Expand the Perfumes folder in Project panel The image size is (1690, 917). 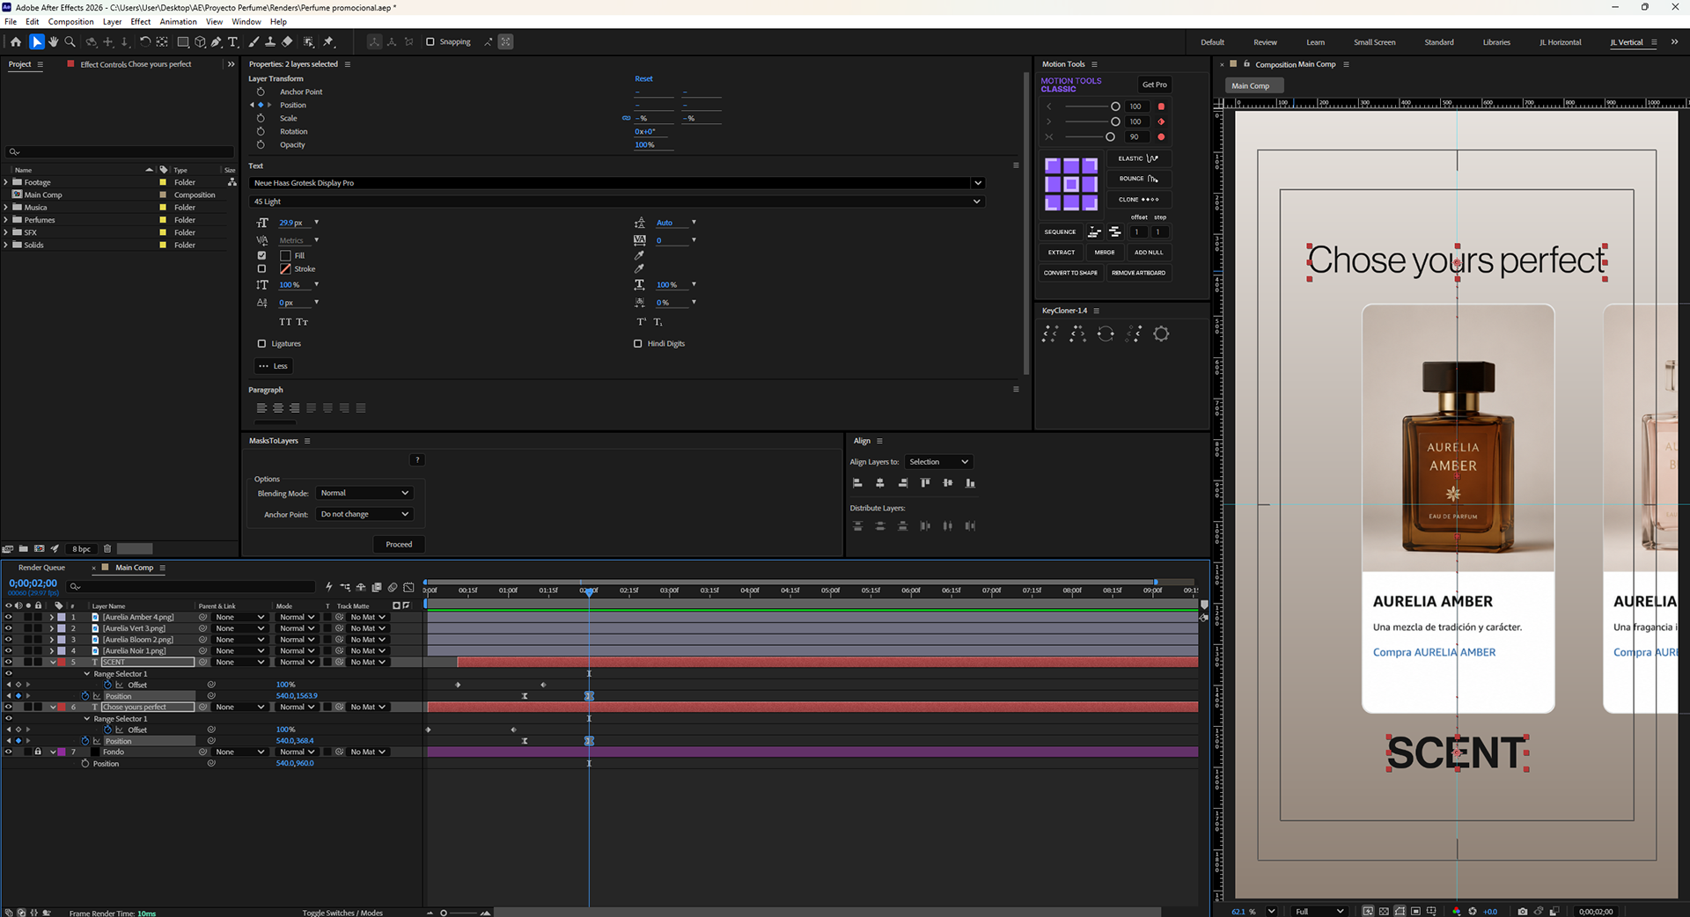(x=6, y=220)
